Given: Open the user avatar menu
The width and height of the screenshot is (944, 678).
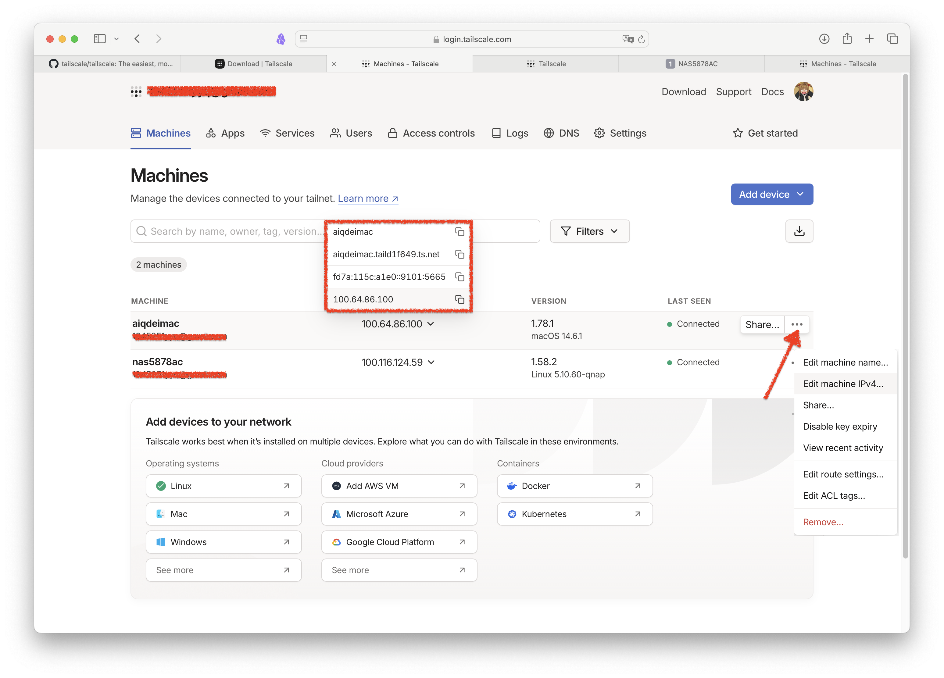Looking at the screenshot, I should (x=803, y=91).
